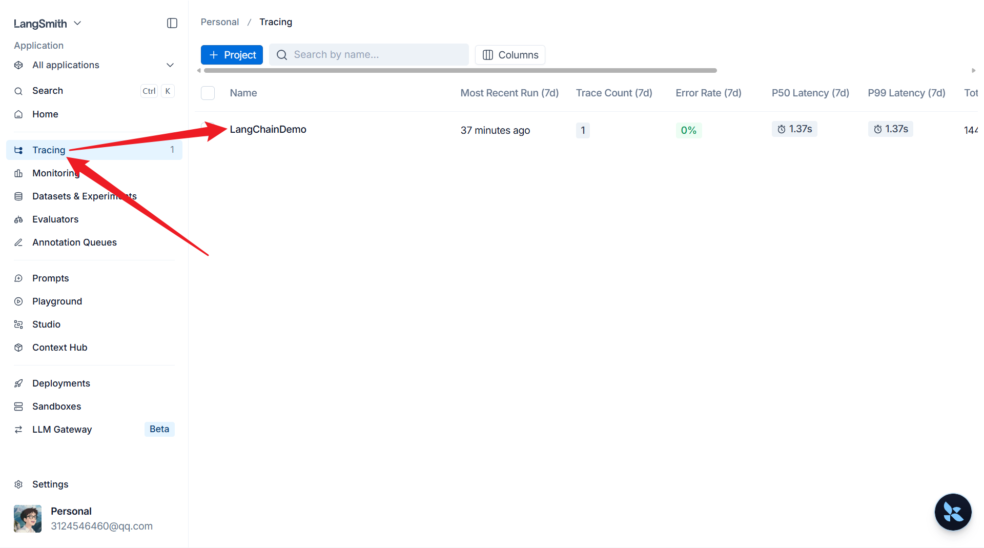Click the Annotation Queues pencil icon
The image size is (984, 548).
[18, 242]
